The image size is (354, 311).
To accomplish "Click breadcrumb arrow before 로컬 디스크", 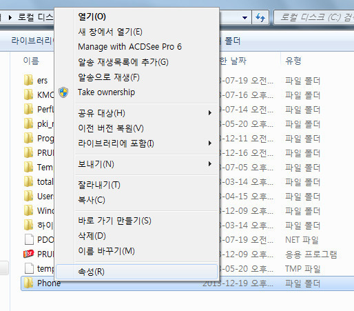I will pos(10,17).
